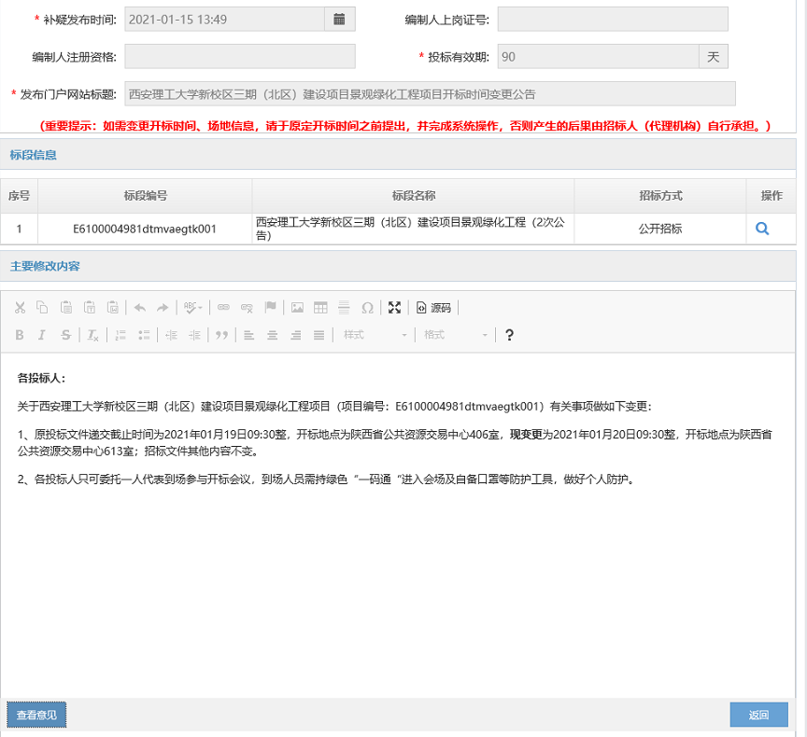Click the magnifier icon in the 操作 column
The width and height of the screenshot is (807, 737).
[x=762, y=229]
